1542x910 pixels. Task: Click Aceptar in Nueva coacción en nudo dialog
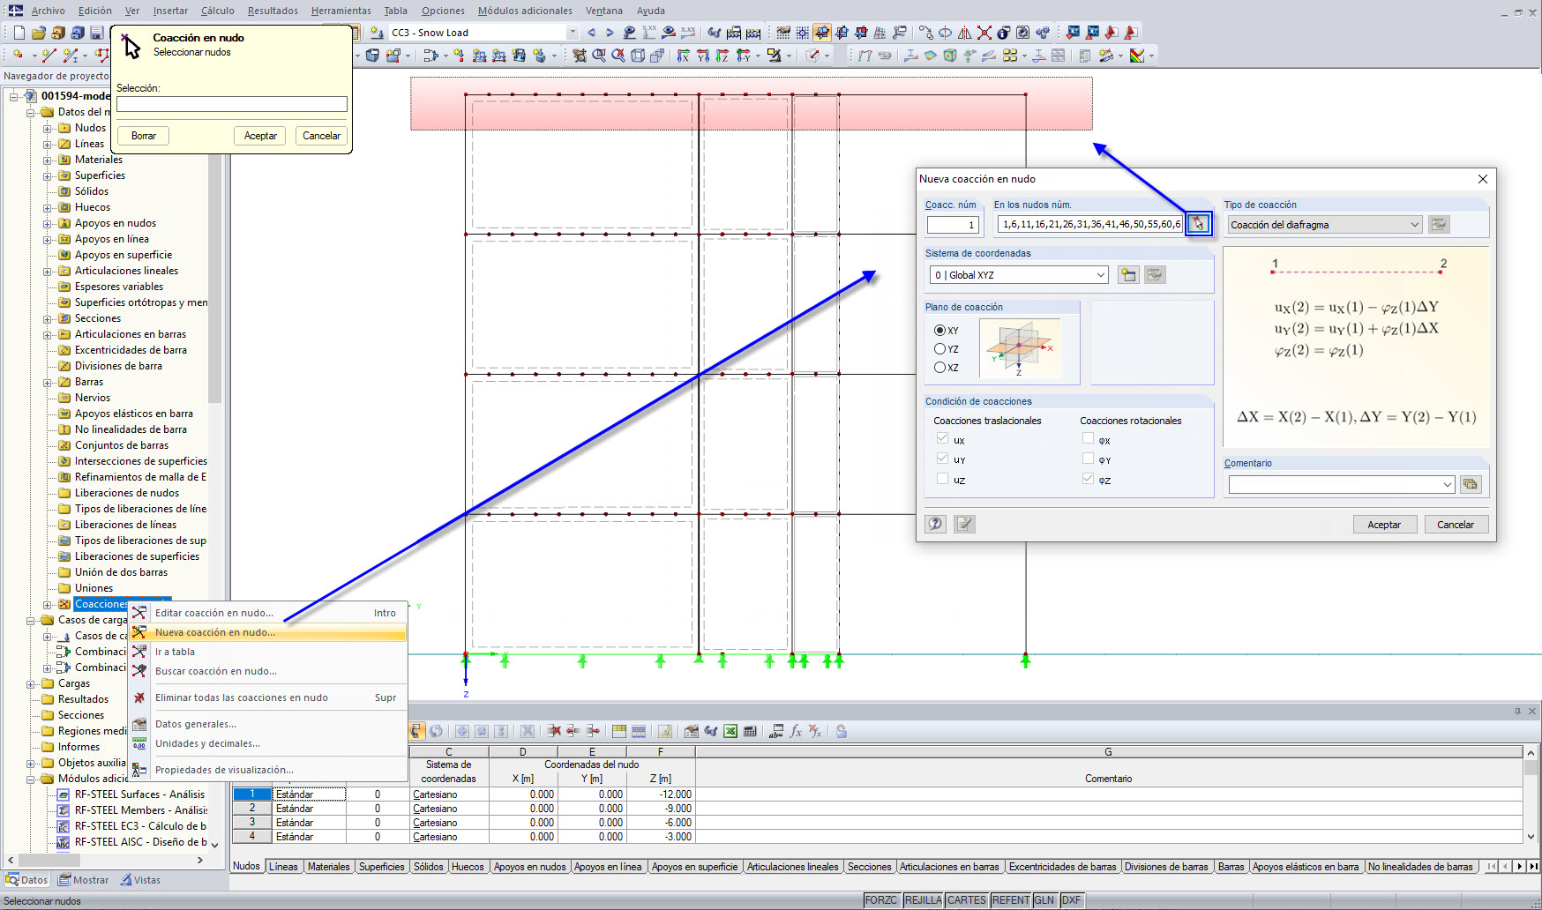point(1384,525)
